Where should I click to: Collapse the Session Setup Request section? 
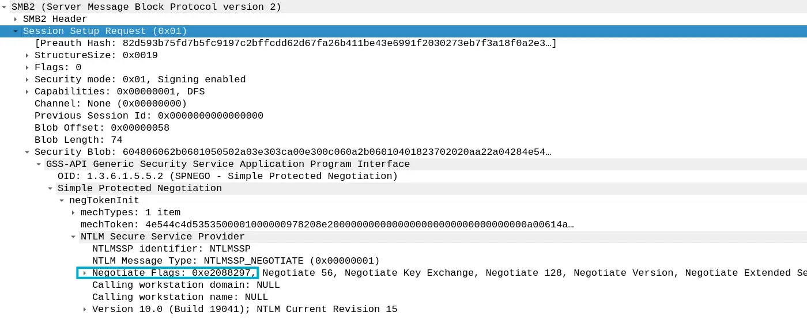coord(16,31)
